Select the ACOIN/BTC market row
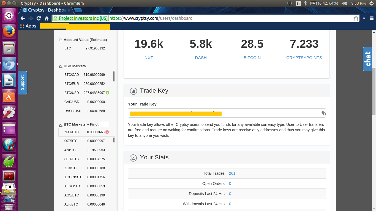Screen dimensions: 376x211 [x=85, y=177]
